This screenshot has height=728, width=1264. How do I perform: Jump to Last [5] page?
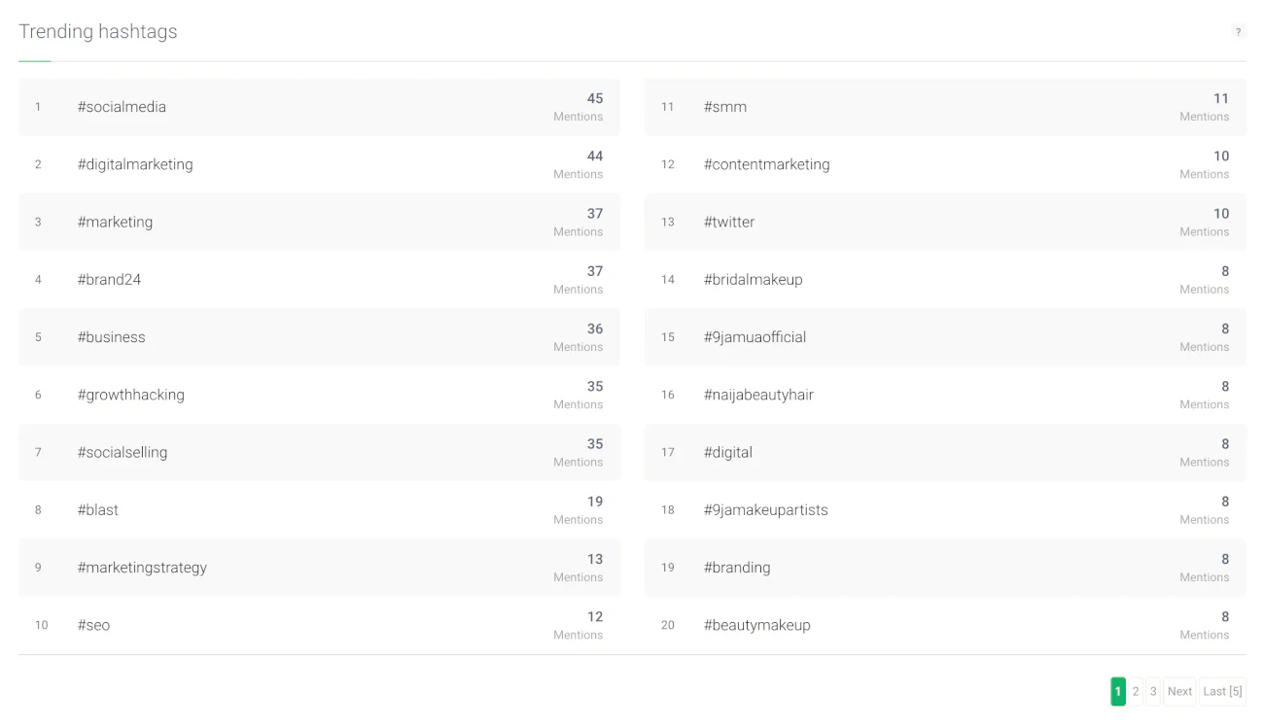(x=1222, y=691)
